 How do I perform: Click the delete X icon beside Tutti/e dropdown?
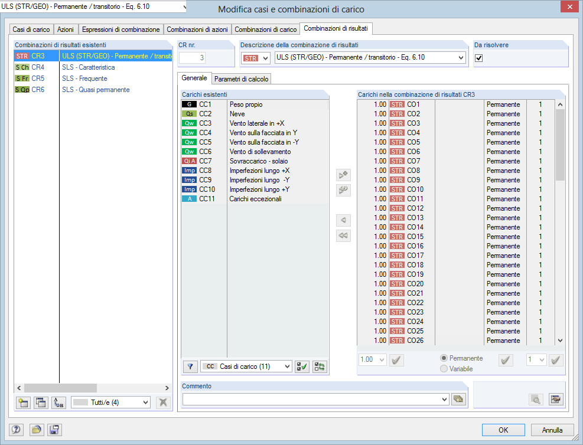[163, 403]
